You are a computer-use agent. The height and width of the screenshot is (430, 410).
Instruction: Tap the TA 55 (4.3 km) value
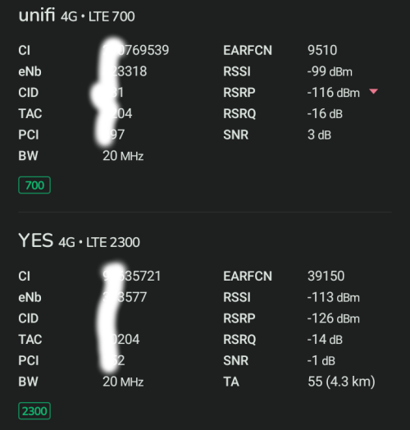[x=341, y=382]
